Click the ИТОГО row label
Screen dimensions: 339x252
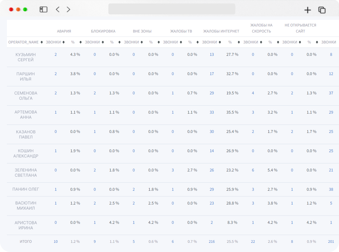(26, 242)
